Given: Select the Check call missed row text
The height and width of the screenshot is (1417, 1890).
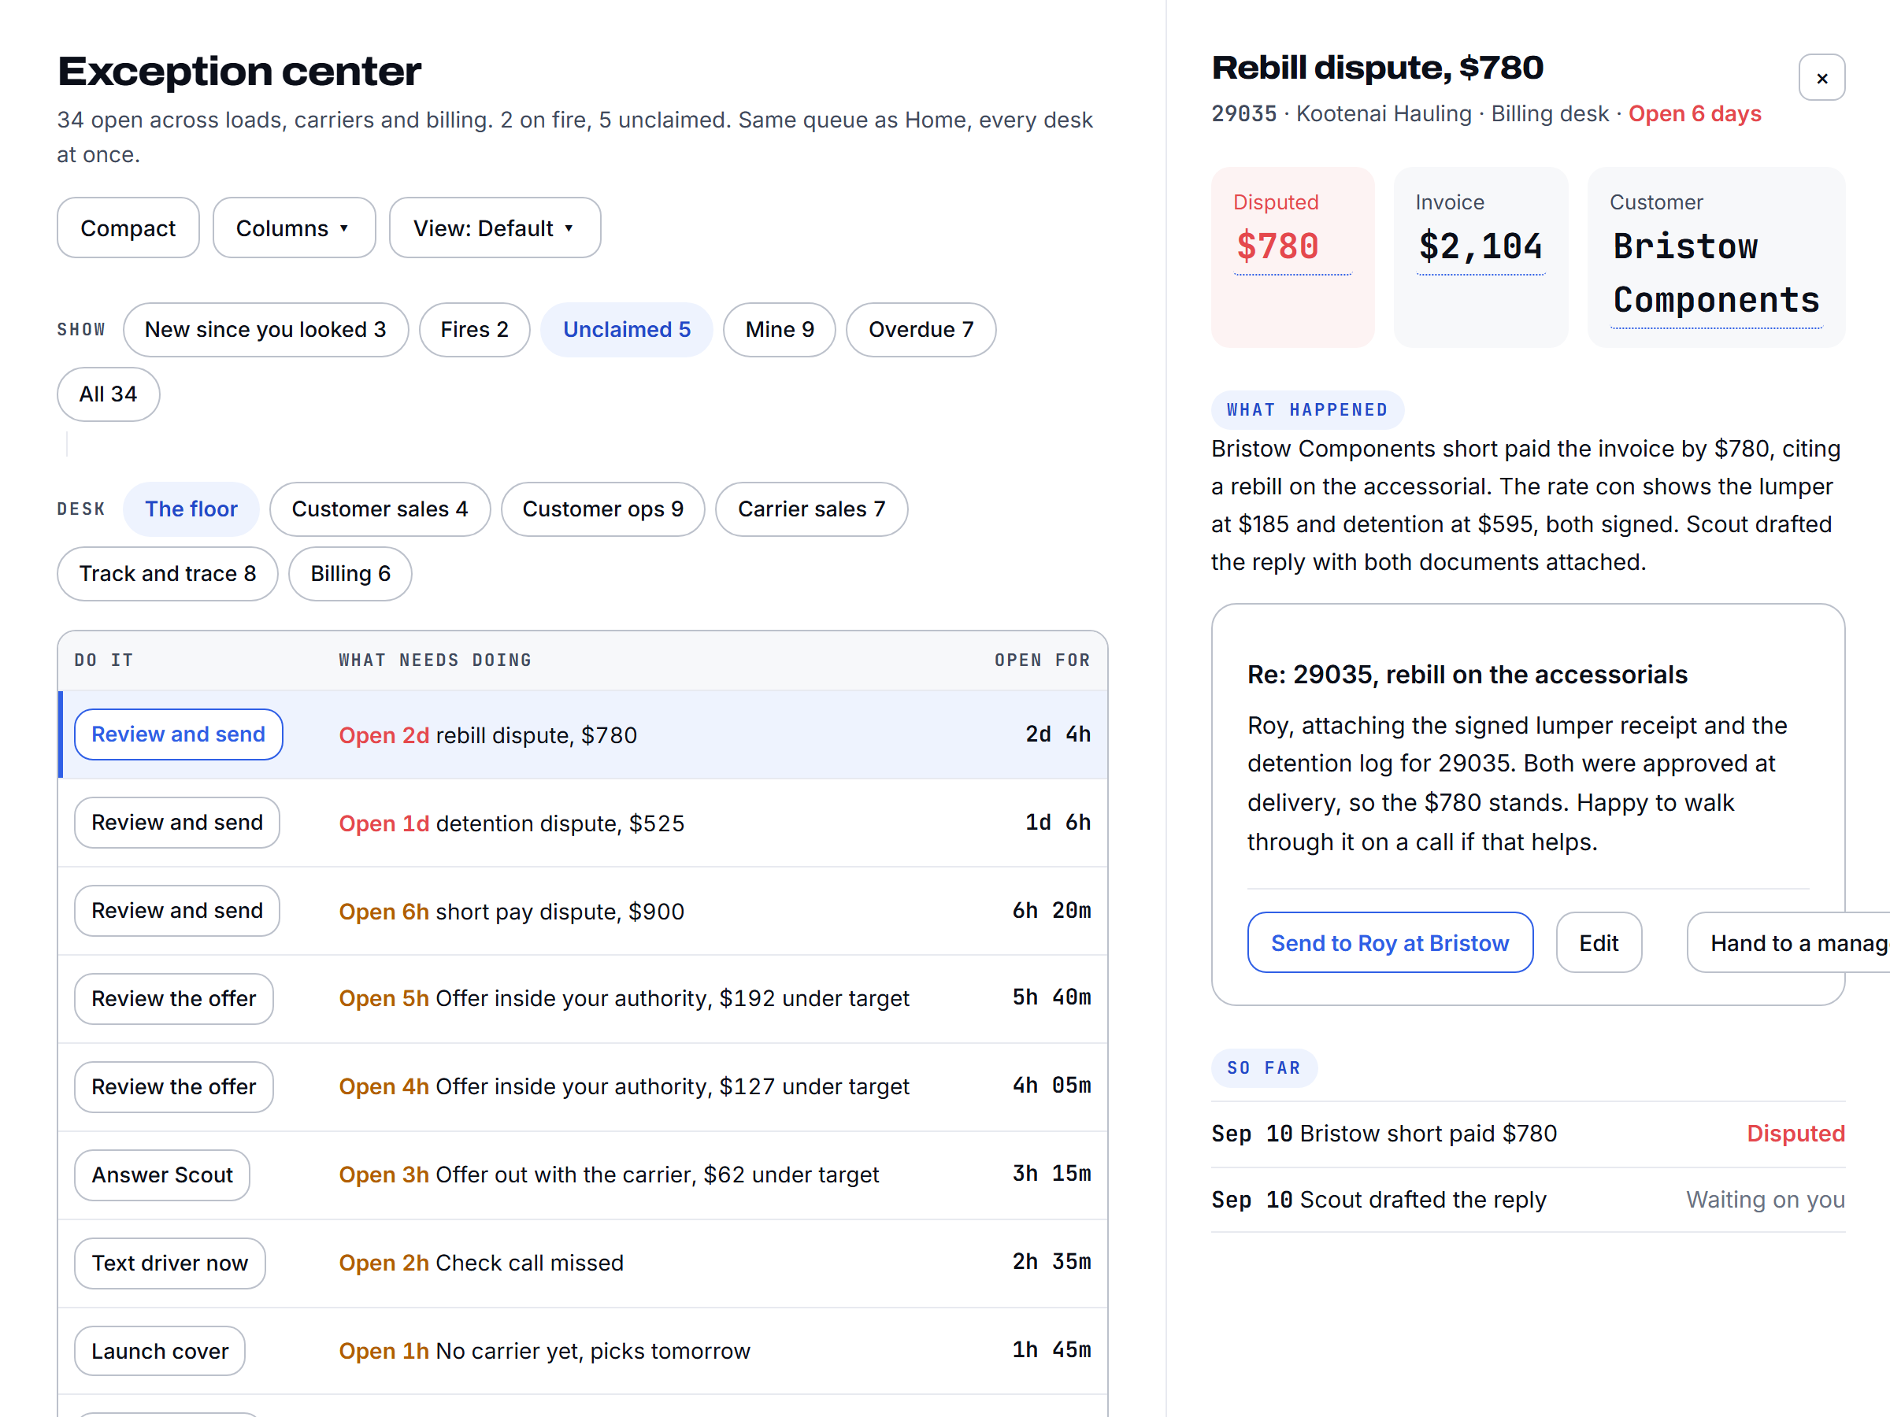Looking at the screenshot, I should coord(529,1263).
